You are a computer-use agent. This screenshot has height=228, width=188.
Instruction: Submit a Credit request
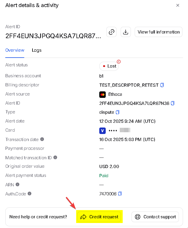click(99, 217)
